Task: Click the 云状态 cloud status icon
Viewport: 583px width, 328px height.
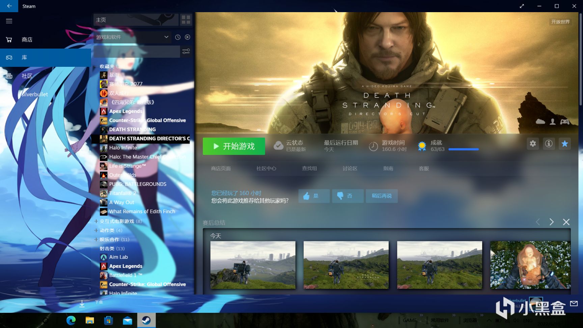Action: 278,146
